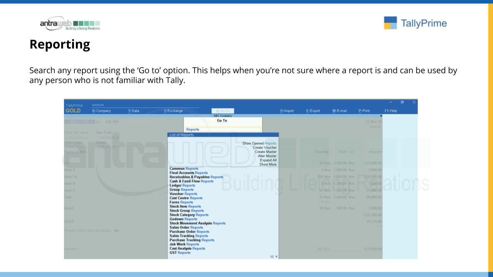
Task: Open Group Reports
Action: tap(182, 190)
